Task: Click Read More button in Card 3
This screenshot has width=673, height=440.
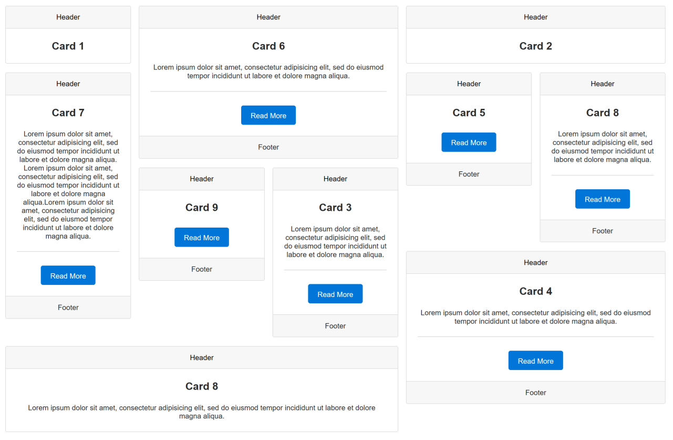Action: (335, 294)
